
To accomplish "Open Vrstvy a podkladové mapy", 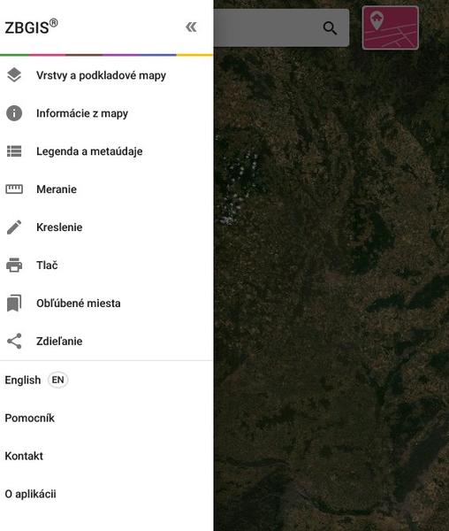I will point(101,75).
